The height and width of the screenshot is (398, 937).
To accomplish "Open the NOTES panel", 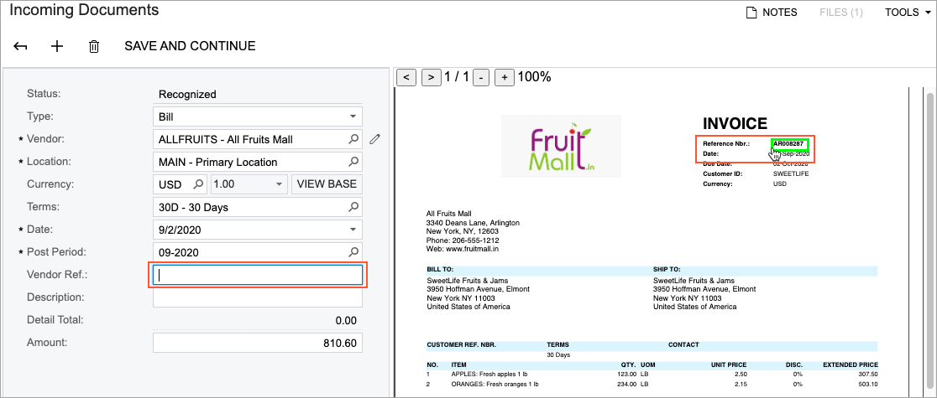I will [x=772, y=12].
